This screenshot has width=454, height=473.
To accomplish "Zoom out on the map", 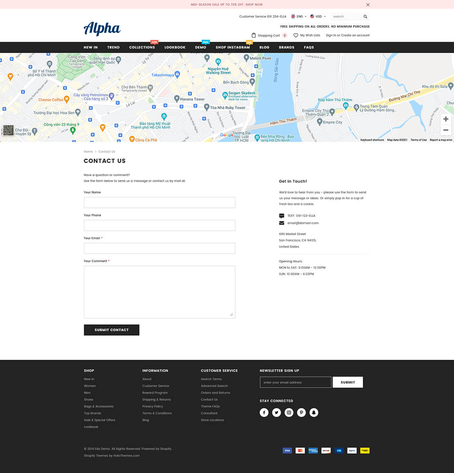I will [445, 130].
